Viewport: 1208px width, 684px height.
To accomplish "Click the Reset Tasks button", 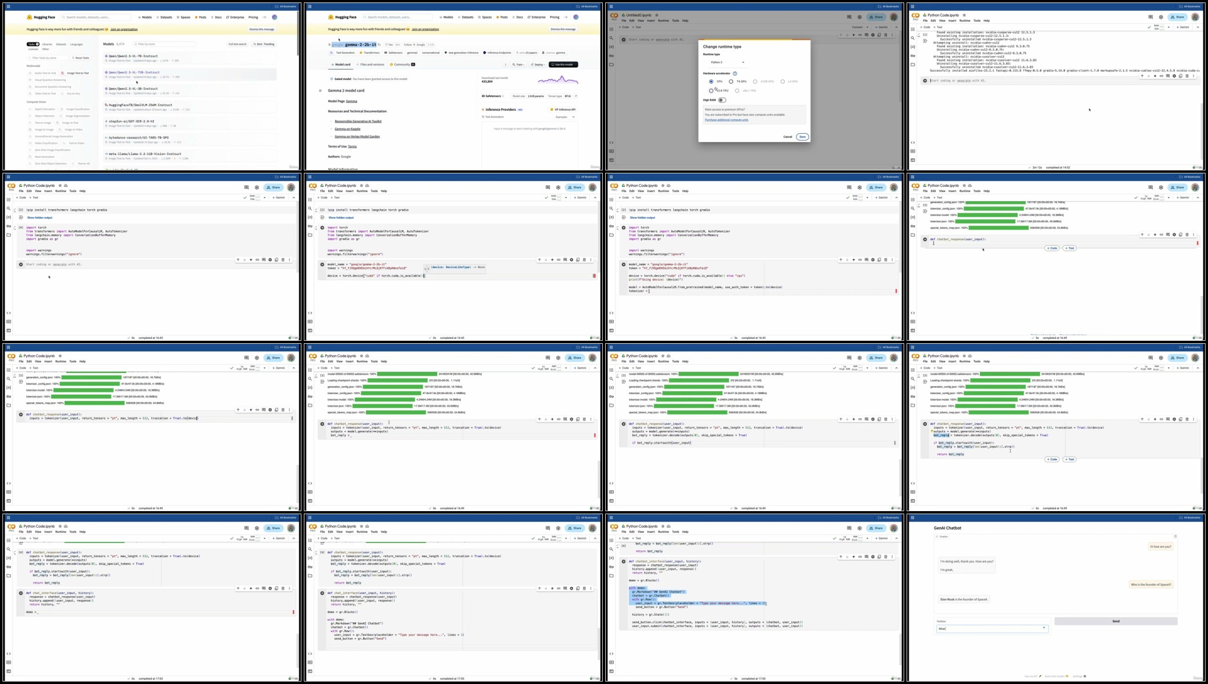I will pos(80,58).
